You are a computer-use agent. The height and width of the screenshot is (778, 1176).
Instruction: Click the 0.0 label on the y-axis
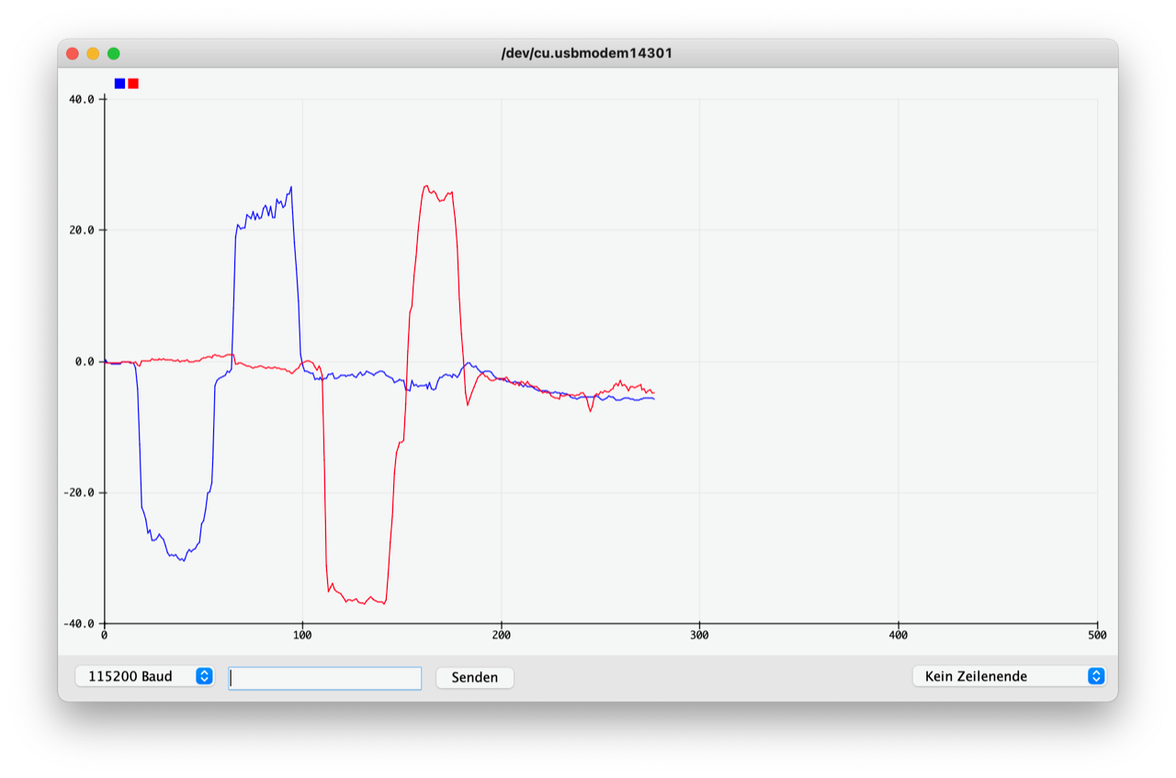(x=85, y=362)
